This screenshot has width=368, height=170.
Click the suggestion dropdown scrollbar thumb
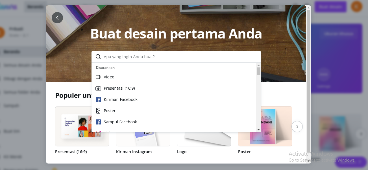pyautogui.click(x=258, y=71)
